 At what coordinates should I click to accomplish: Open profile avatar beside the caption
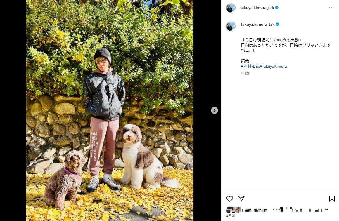(231, 26)
